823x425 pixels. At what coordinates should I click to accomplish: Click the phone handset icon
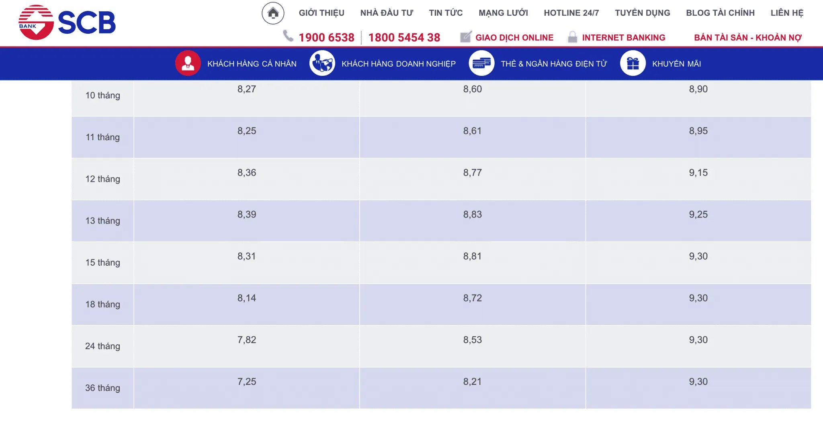pos(288,36)
